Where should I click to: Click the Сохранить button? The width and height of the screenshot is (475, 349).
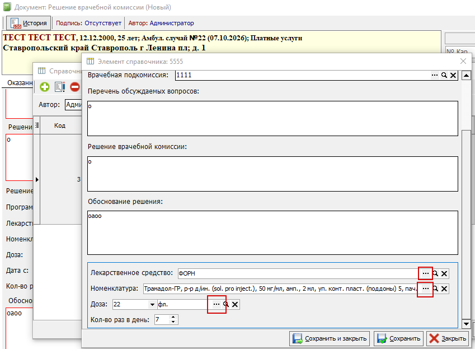(x=399, y=338)
